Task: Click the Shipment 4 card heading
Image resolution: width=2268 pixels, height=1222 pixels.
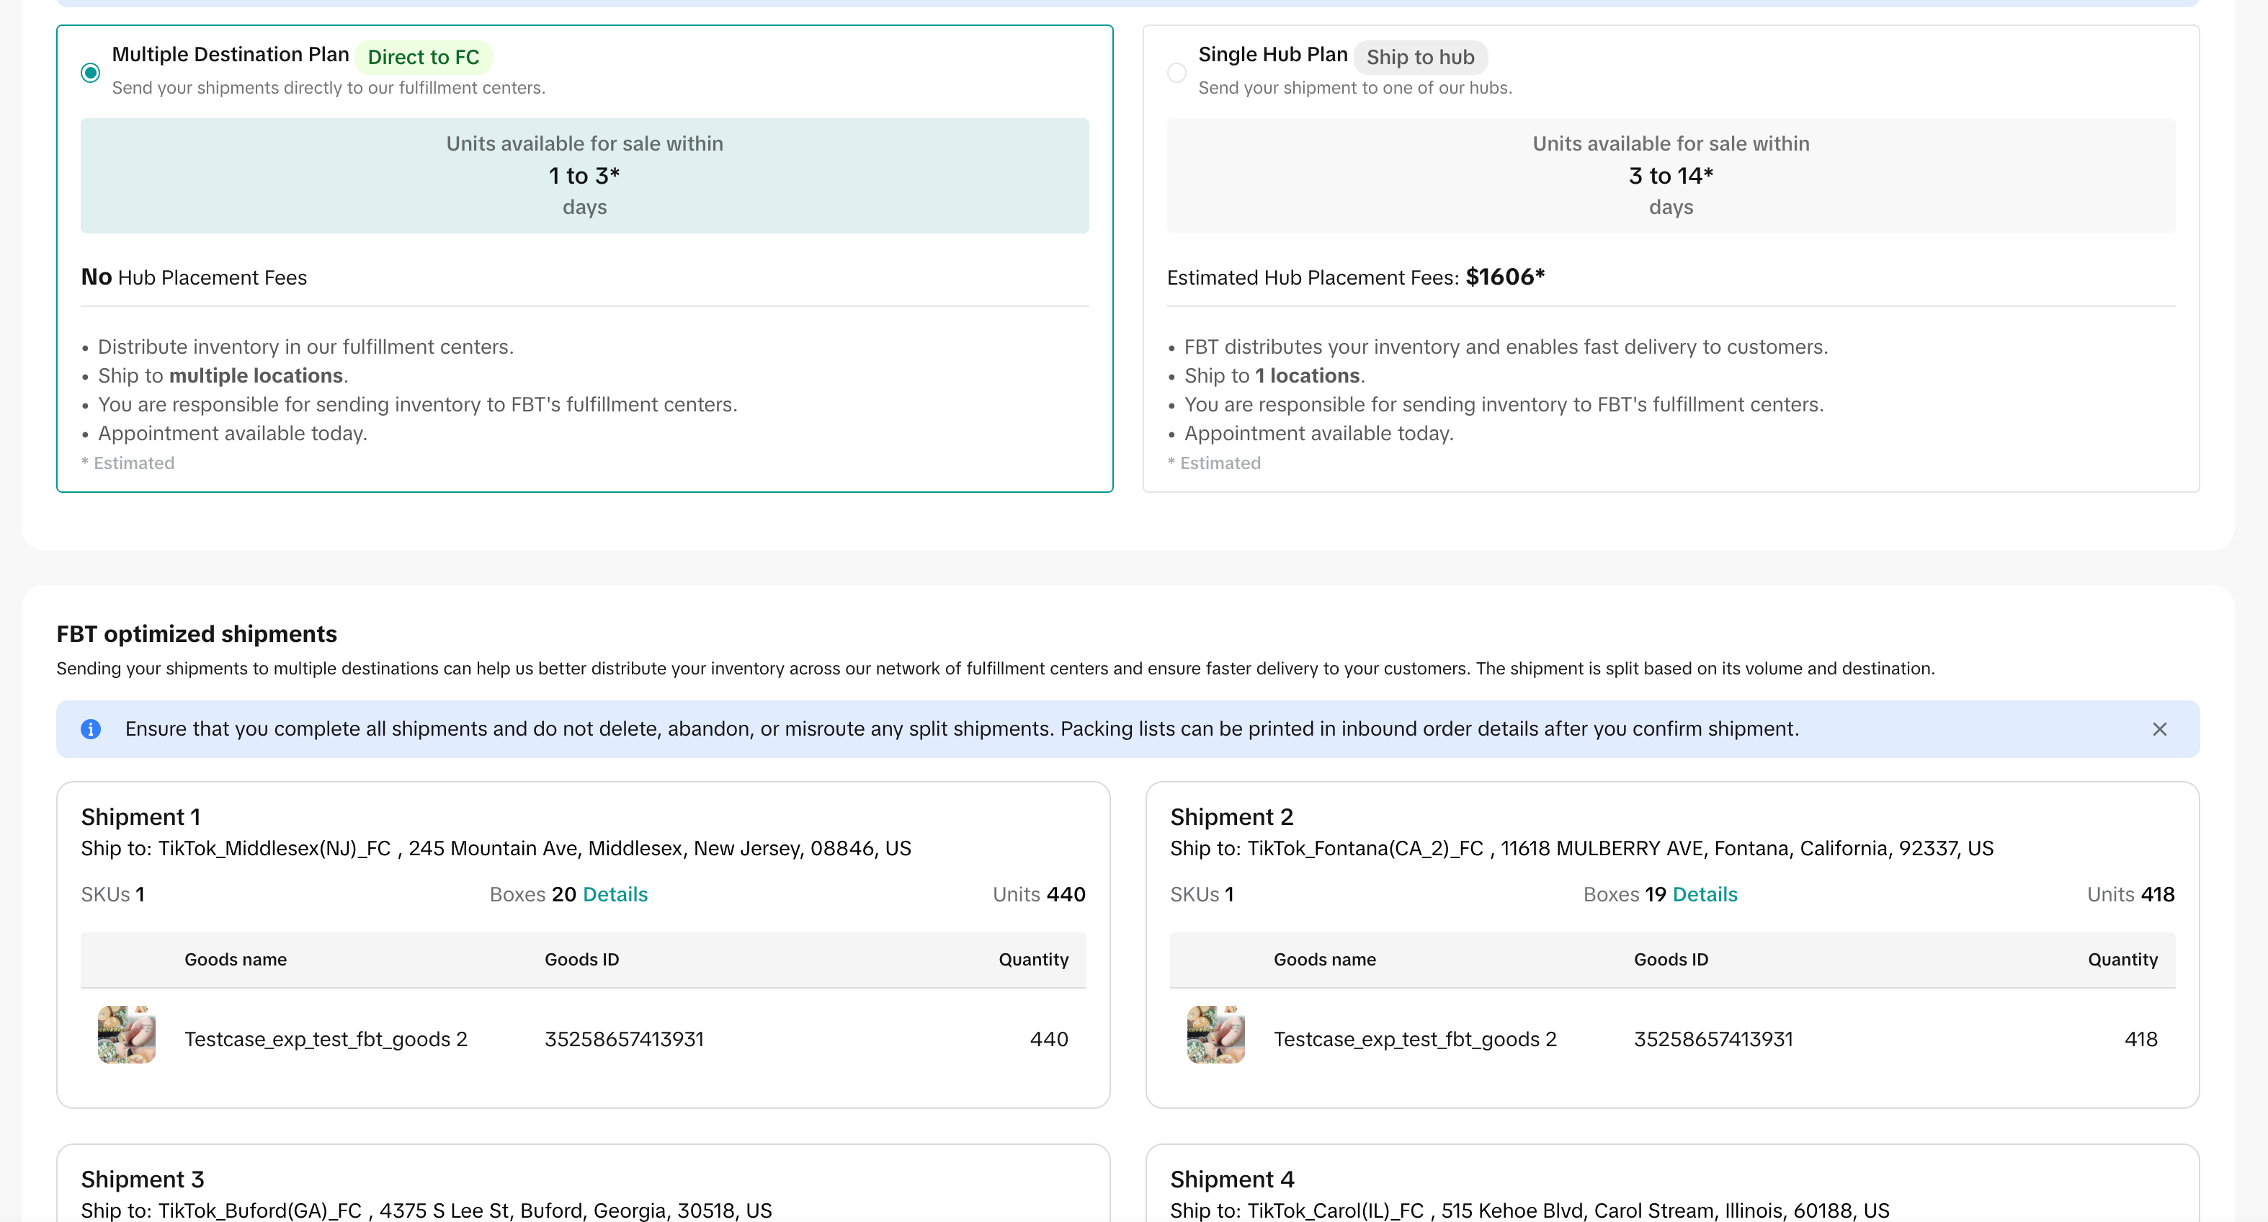Action: pyautogui.click(x=1232, y=1179)
